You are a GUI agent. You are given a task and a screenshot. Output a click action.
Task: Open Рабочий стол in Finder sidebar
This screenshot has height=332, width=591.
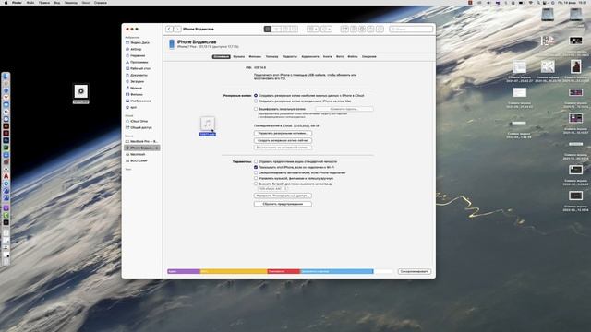(x=140, y=68)
